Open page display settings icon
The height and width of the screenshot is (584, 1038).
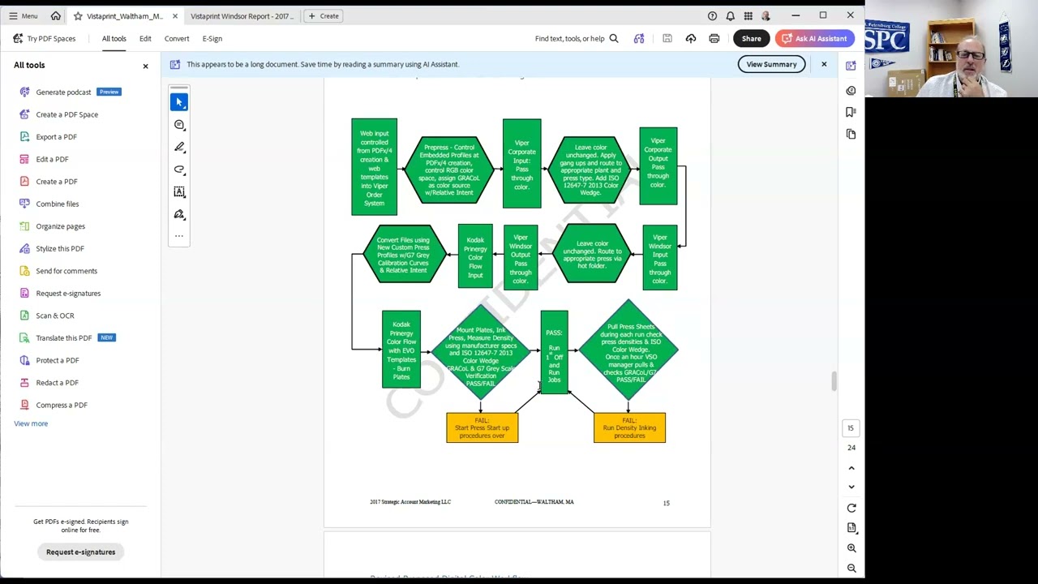pyautogui.click(x=851, y=528)
